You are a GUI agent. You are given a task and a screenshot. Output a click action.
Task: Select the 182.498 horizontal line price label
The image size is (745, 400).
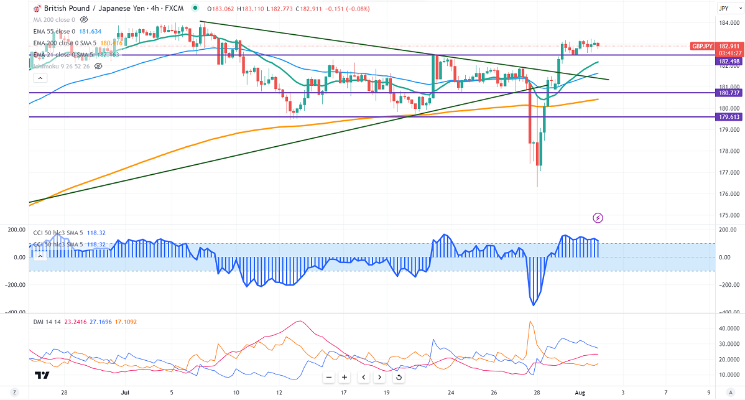point(729,62)
